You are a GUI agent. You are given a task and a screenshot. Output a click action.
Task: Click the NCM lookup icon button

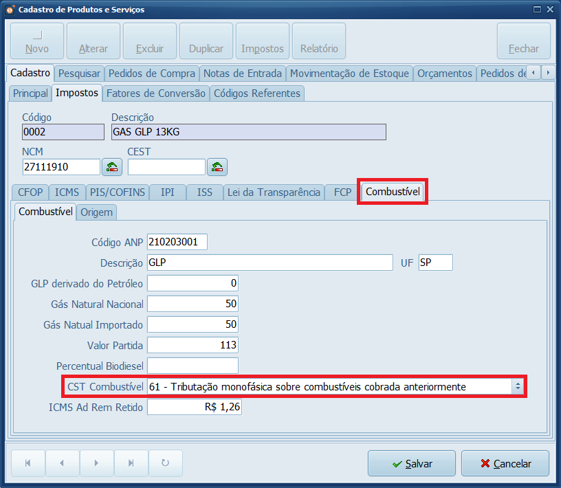[111, 167]
